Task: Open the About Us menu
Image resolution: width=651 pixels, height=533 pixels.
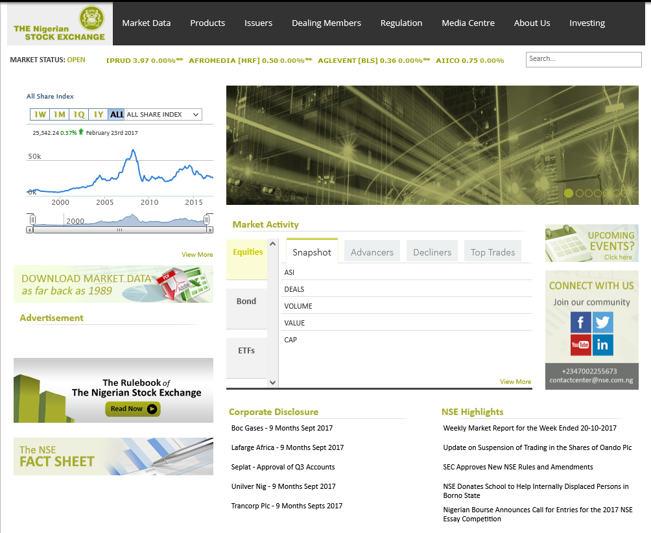Action: [x=532, y=23]
